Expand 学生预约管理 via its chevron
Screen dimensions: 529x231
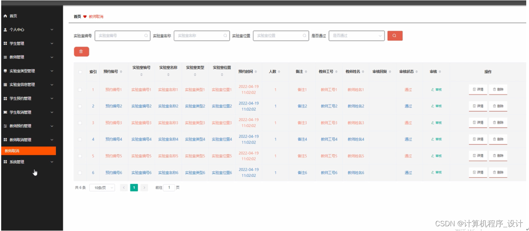pos(52,98)
